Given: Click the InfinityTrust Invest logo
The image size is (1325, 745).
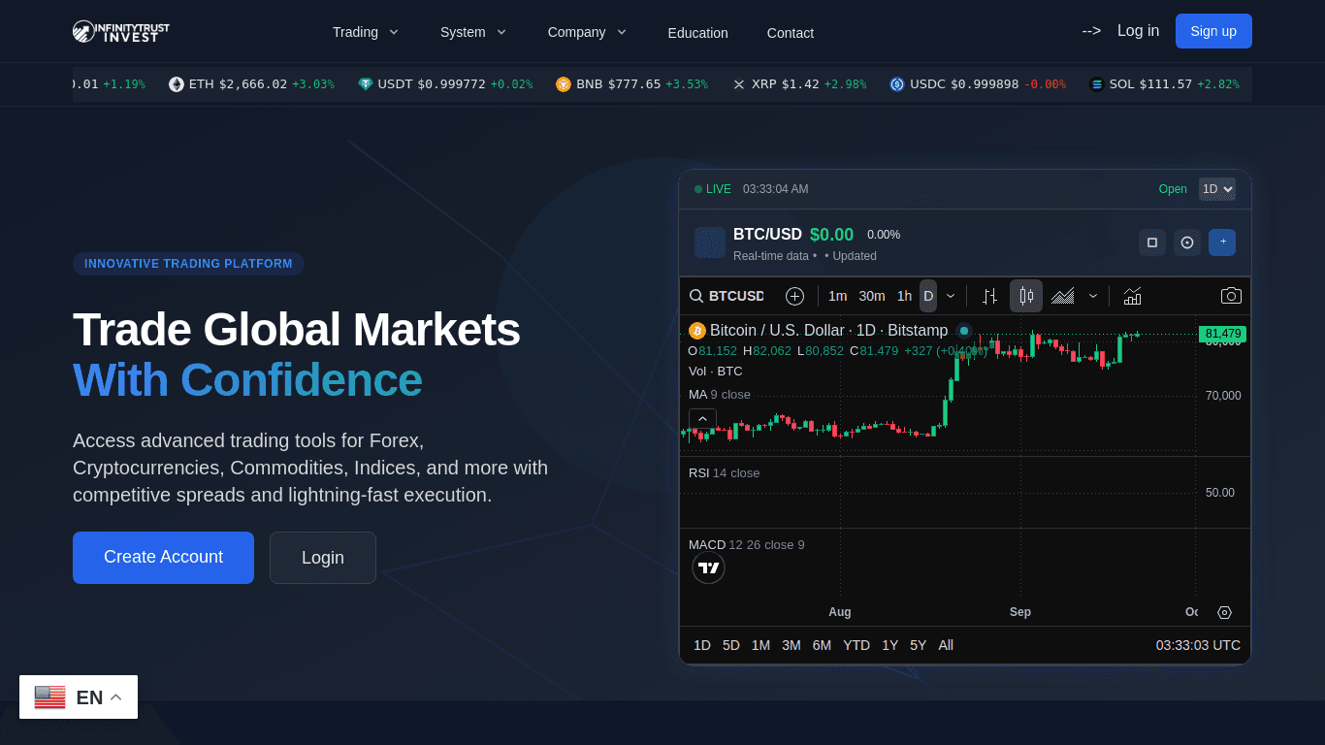Looking at the screenshot, I should (121, 31).
